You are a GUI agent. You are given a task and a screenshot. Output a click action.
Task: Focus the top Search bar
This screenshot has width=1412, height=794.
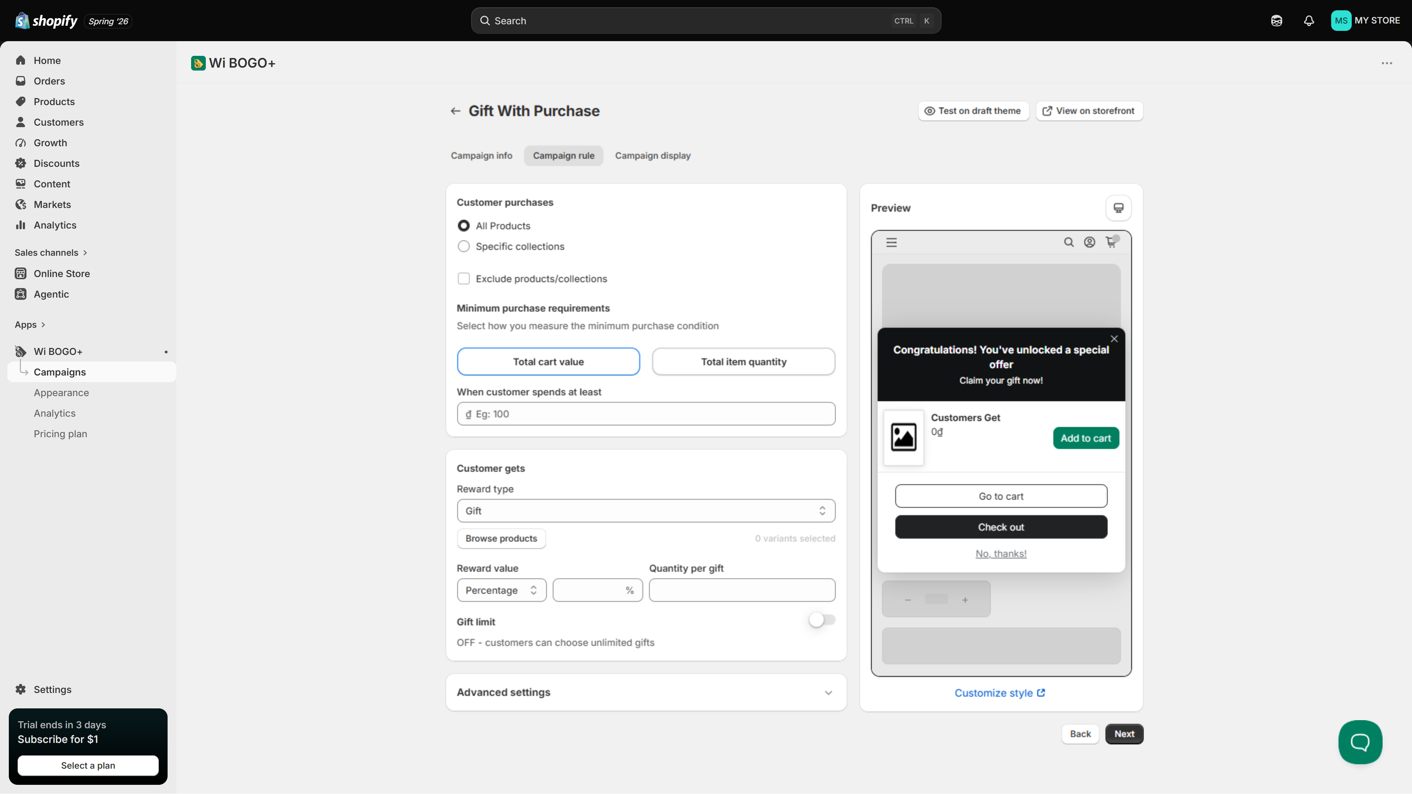point(706,21)
